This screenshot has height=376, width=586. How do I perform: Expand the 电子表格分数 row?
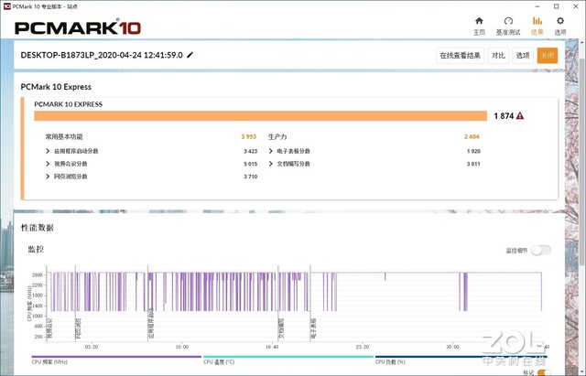tap(272, 151)
